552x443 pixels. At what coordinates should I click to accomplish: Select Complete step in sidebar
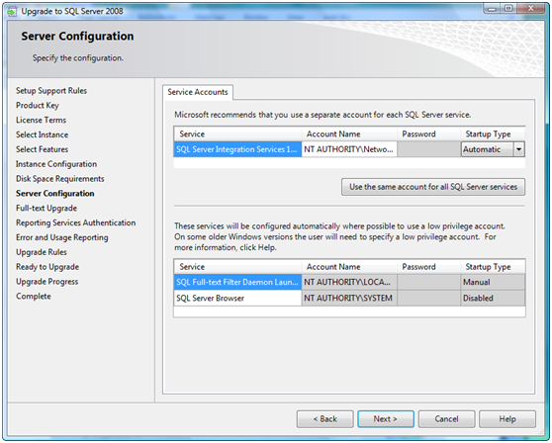pyautogui.click(x=34, y=297)
